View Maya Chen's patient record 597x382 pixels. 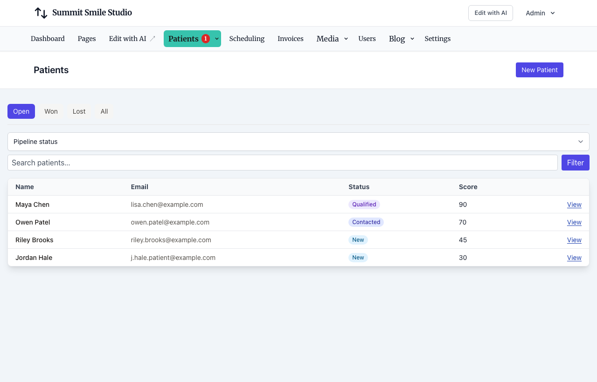point(574,205)
